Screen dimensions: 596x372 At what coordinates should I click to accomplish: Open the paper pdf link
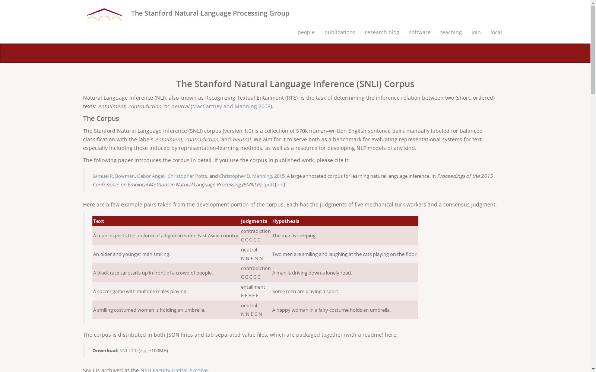[269, 185]
